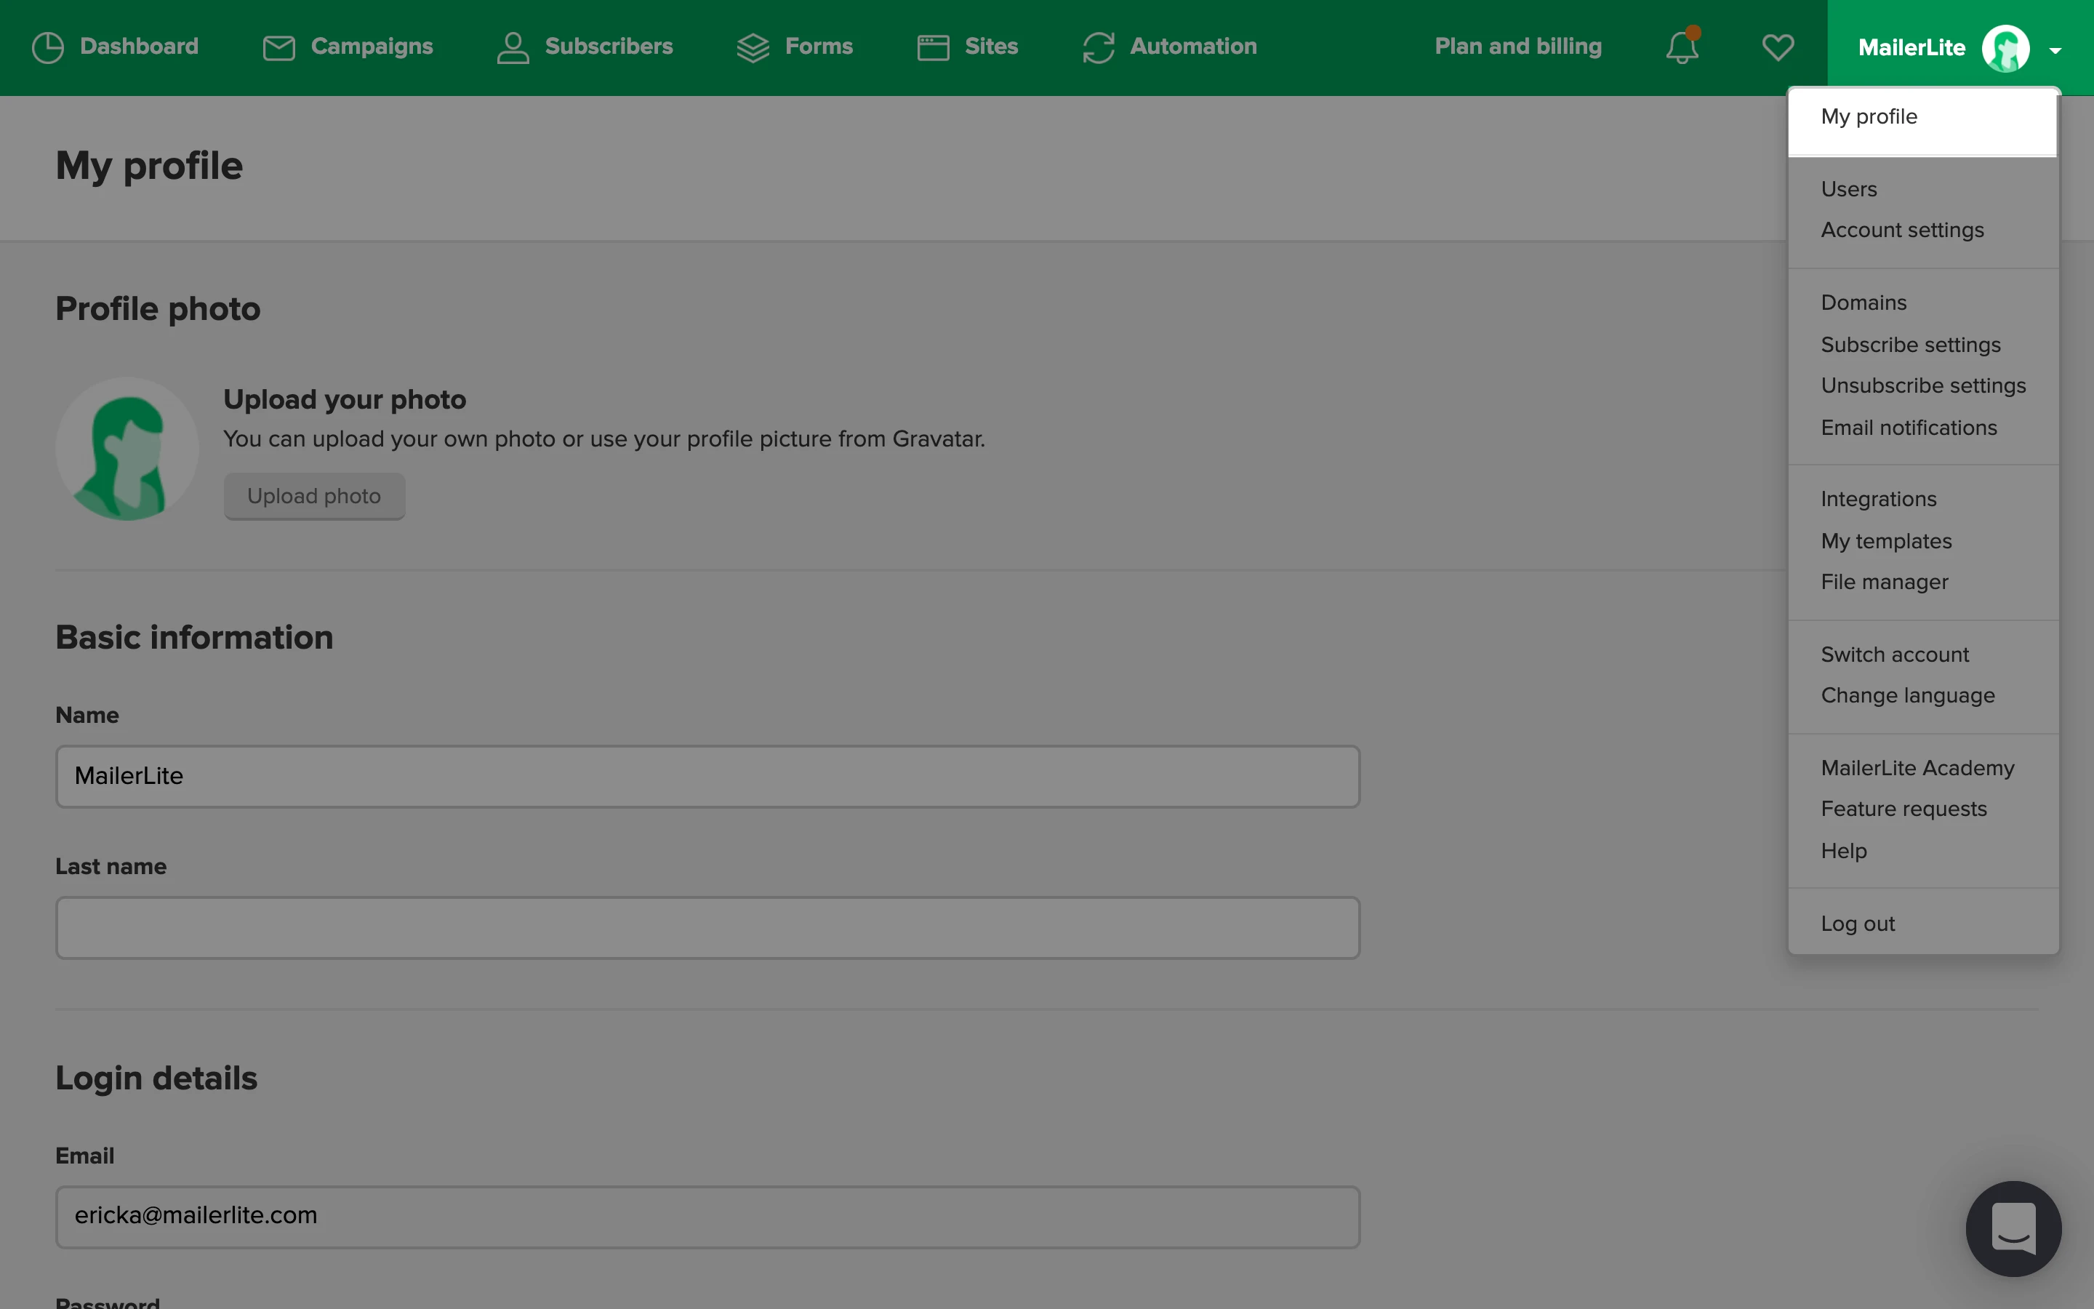Click the Dashboard clock icon
The image size is (2094, 1309).
coord(47,47)
